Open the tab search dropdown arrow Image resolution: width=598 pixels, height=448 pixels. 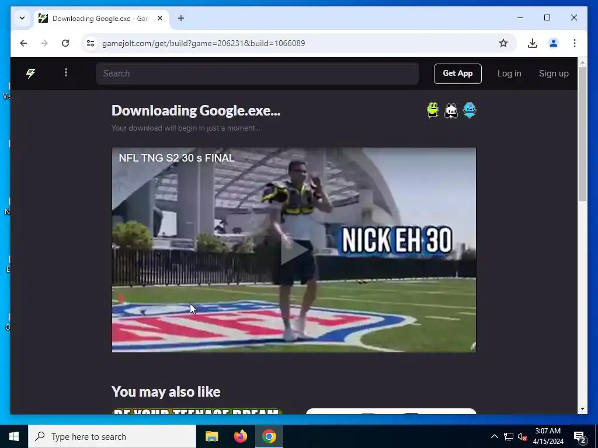[22, 18]
